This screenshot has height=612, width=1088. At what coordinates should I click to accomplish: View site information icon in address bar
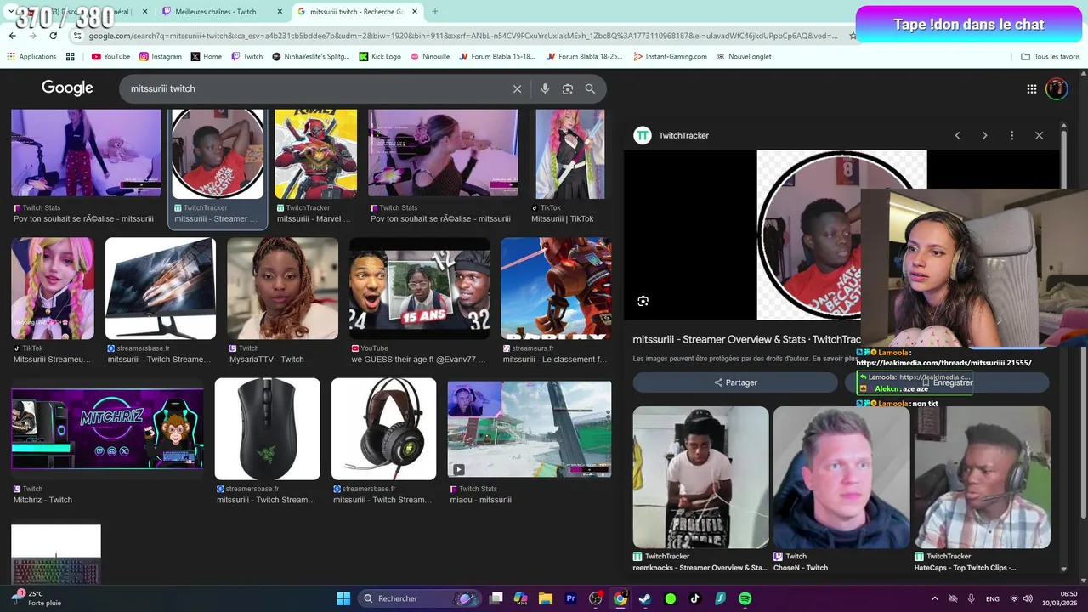[x=77, y=36]
